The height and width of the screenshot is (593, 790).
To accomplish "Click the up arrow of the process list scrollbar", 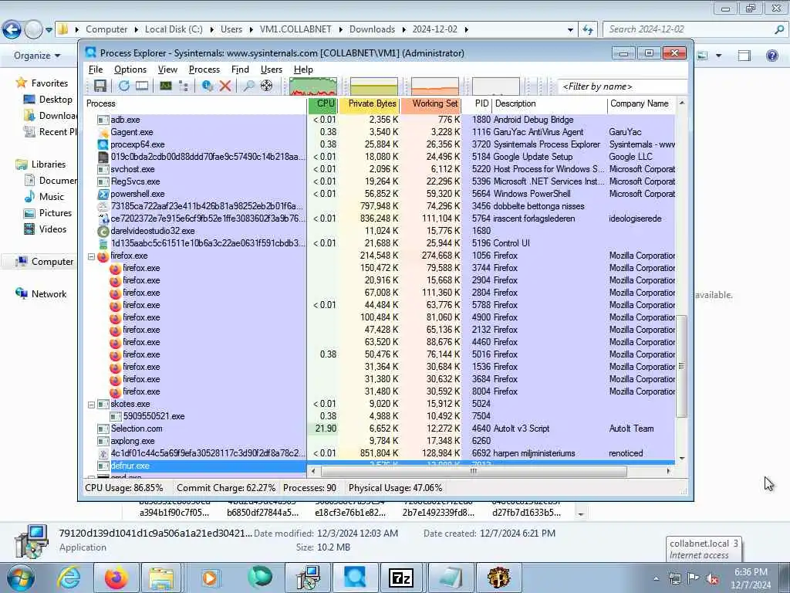I will 682,103.
